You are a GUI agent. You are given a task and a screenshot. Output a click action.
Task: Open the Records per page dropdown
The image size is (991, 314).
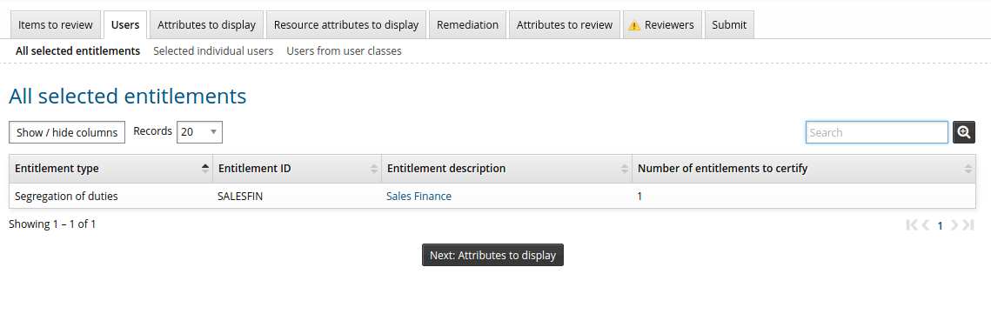(199, 132)
